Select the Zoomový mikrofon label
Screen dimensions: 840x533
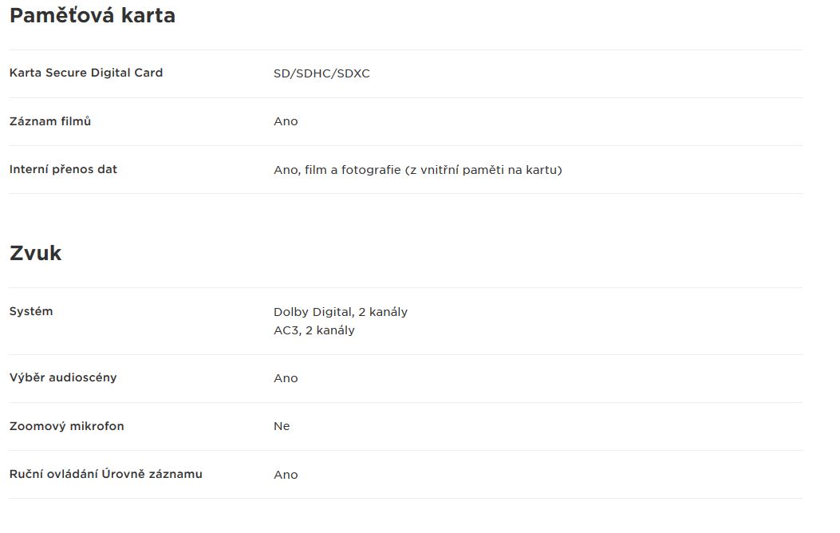point(66,426)
